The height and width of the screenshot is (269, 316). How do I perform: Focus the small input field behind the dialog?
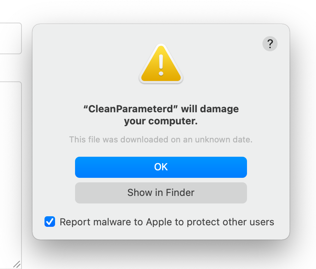coord(11,38)
